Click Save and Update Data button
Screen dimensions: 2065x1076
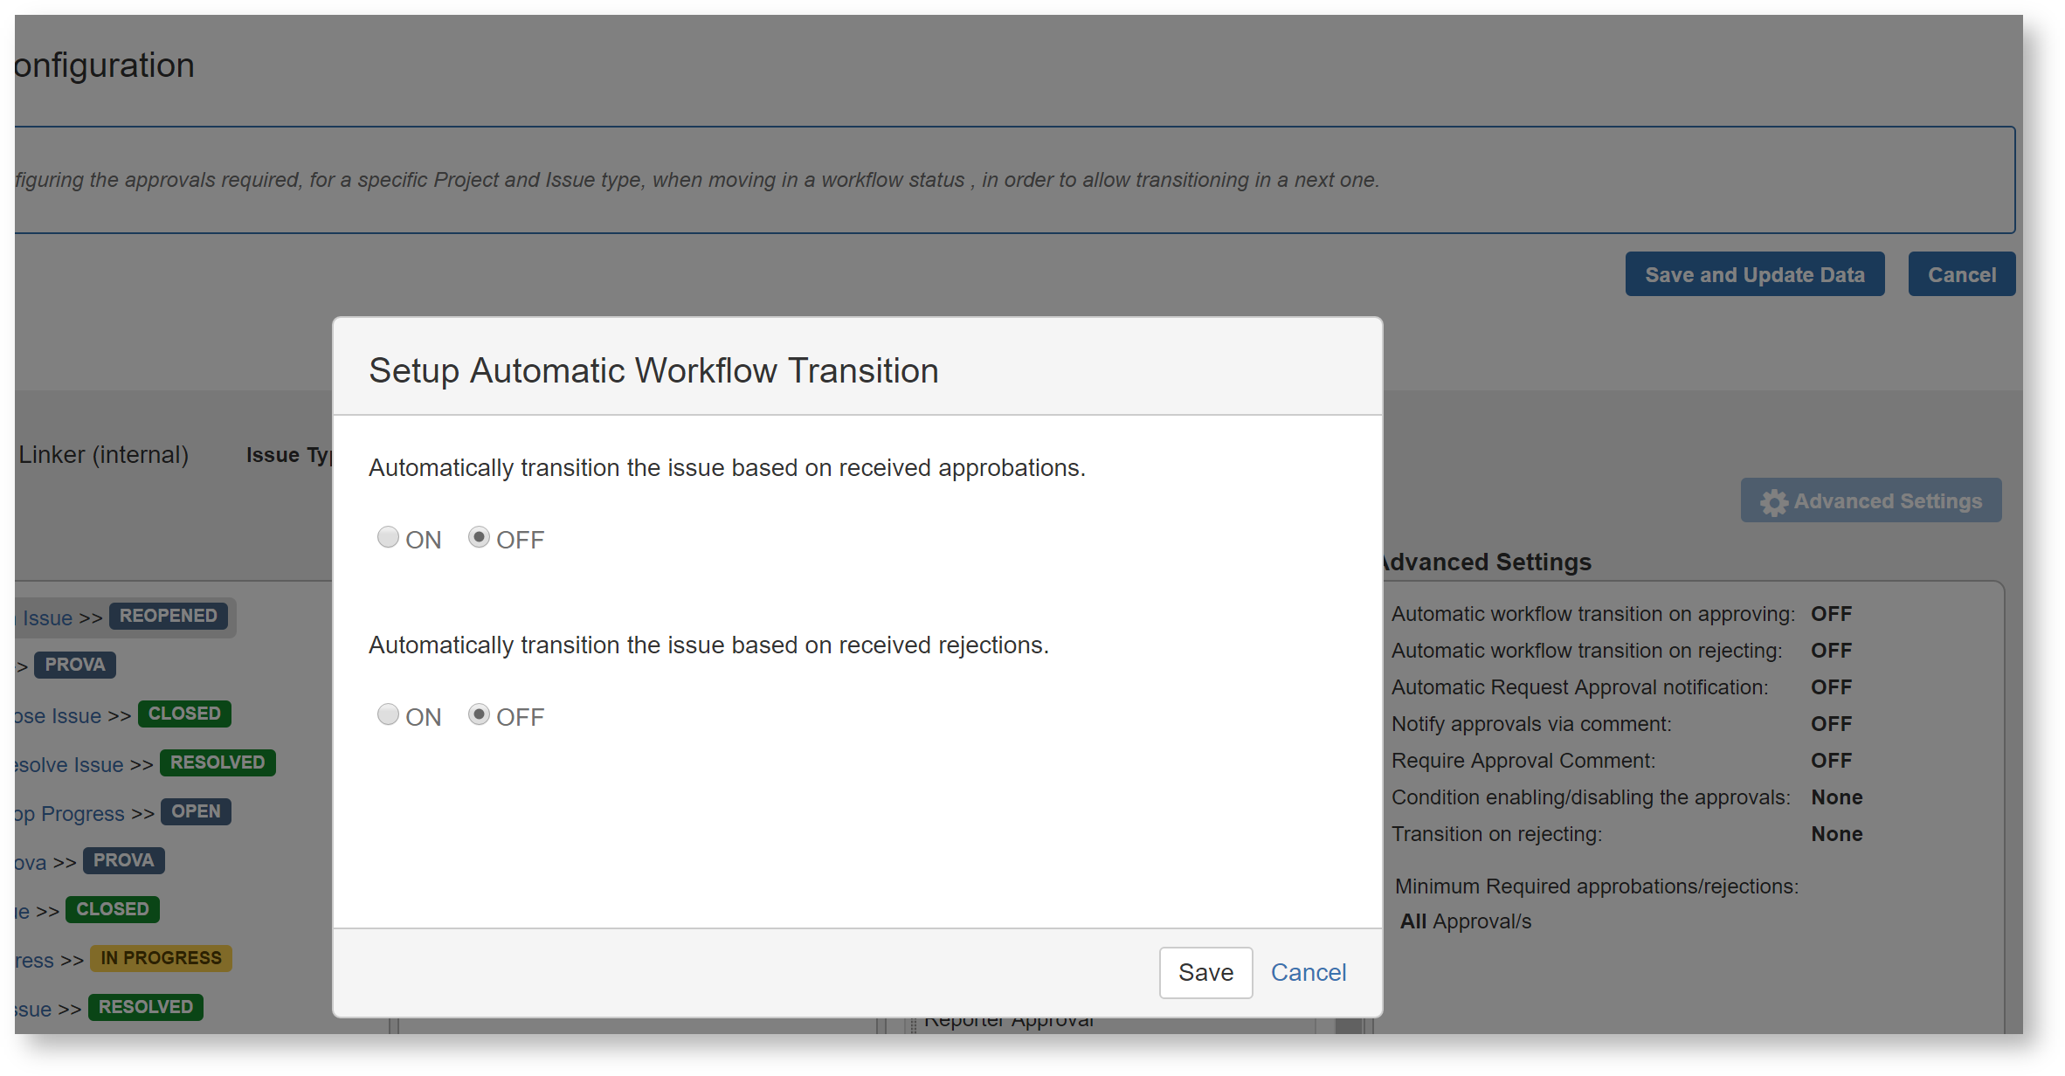[1754, 274]
